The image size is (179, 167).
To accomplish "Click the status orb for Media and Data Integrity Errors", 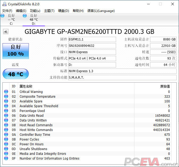I will 6,154.
